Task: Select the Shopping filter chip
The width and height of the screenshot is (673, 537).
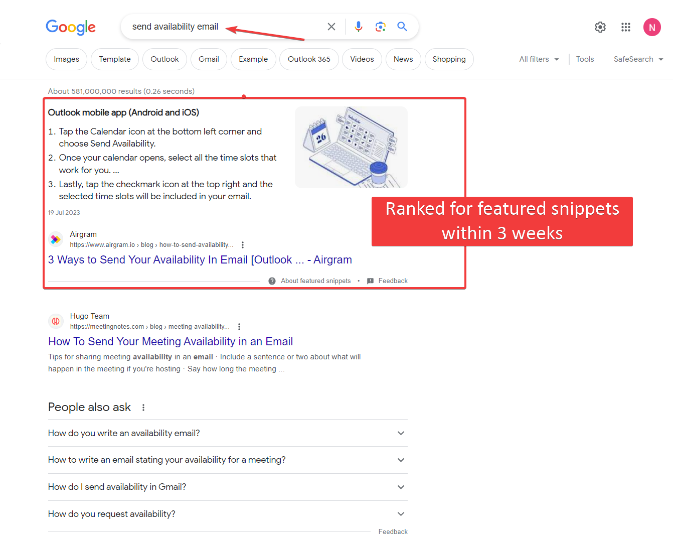Action: click(449, 59)
